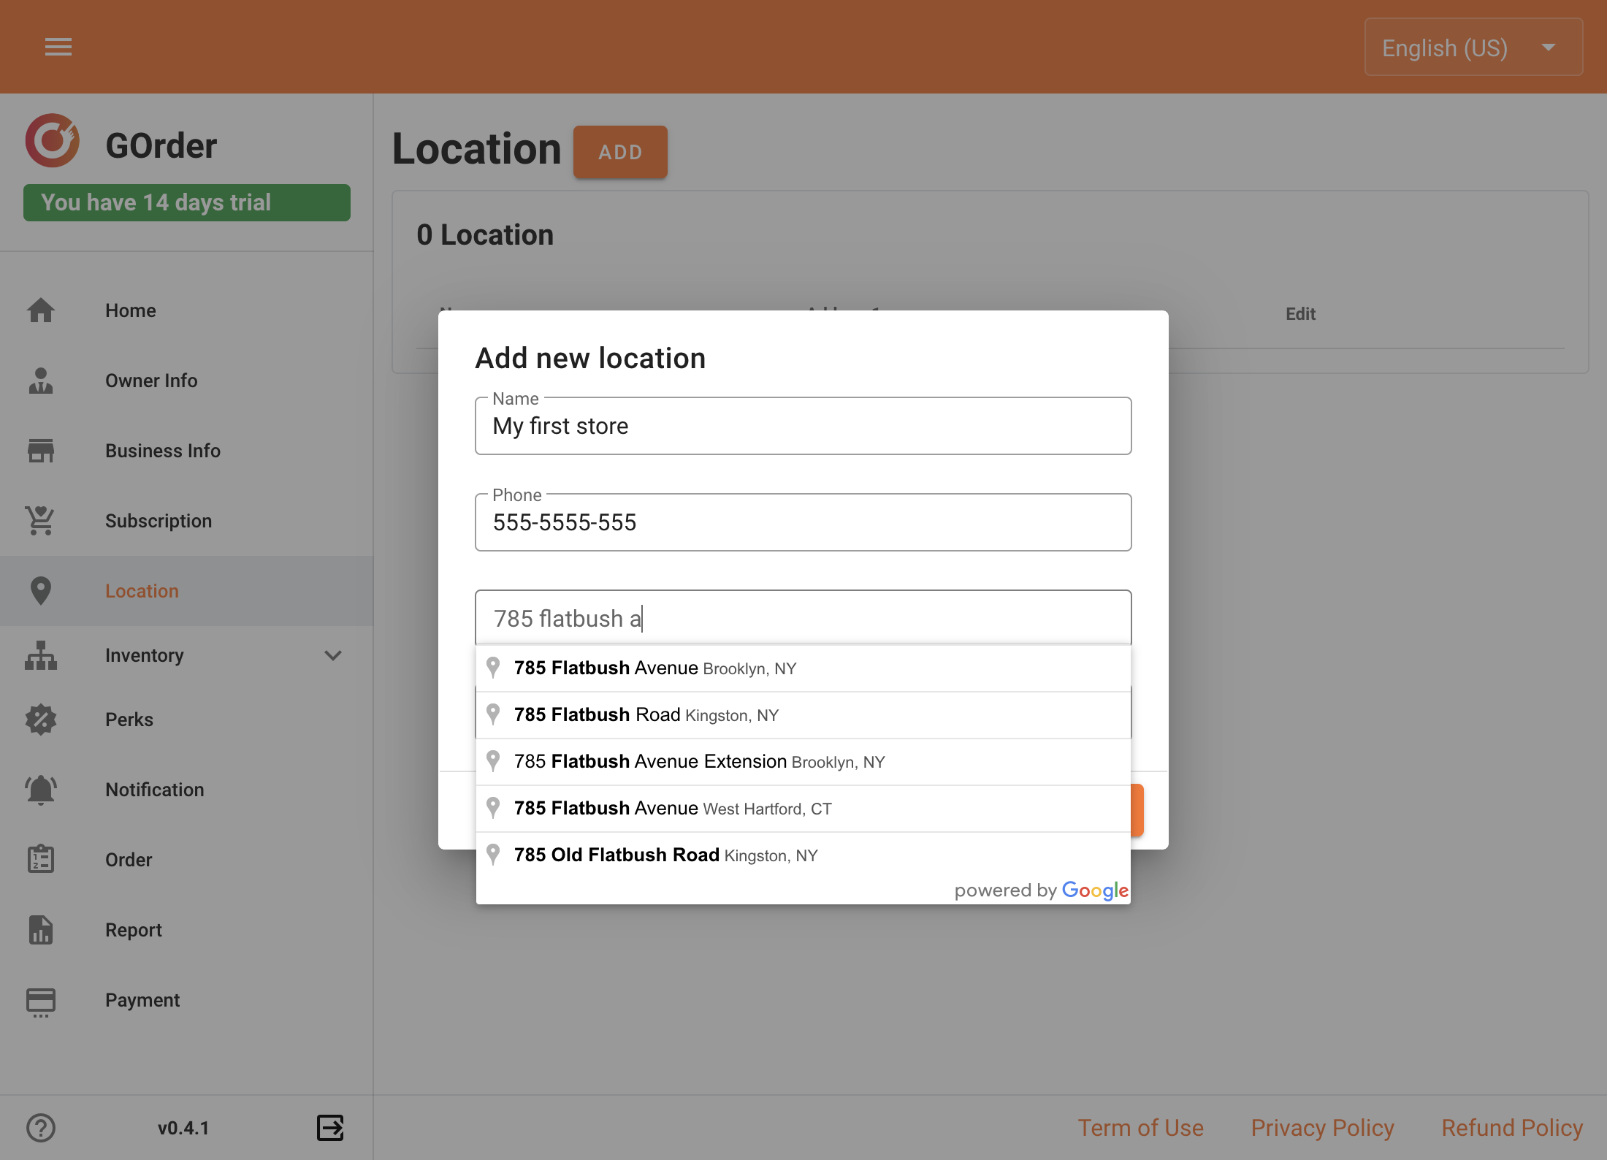Click the 14 days trial banner
Screen dimensions: 1607x1160
click(x=187, y=202)
